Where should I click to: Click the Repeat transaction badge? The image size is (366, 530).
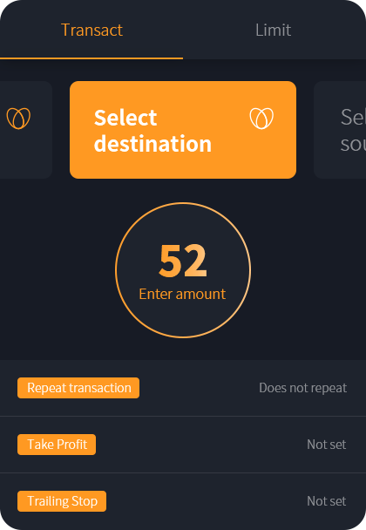(78, 388)
